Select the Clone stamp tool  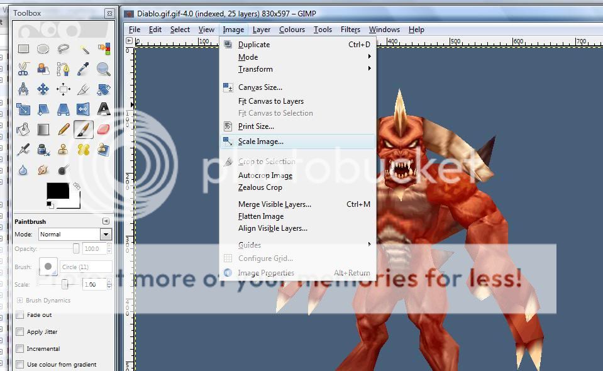(x=63, y=149)
